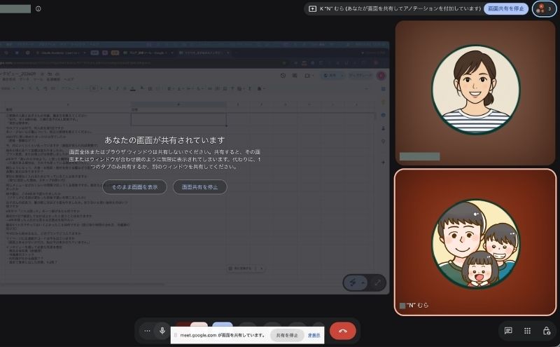Toggle the microphone in the call controls
This screenshot has width=560, height=347.
(x=162, y=331)
